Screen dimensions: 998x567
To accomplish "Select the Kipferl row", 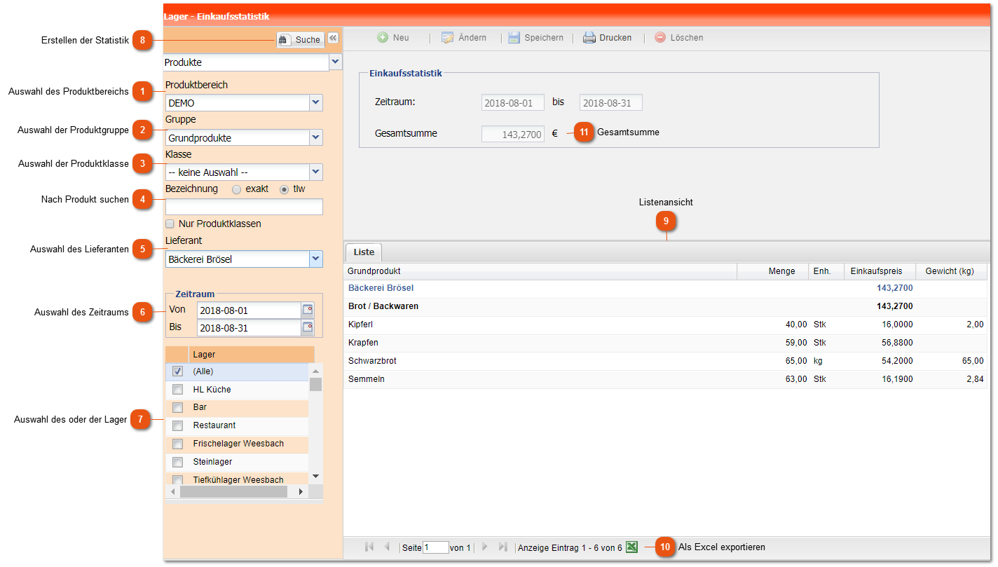I will 666,325.
